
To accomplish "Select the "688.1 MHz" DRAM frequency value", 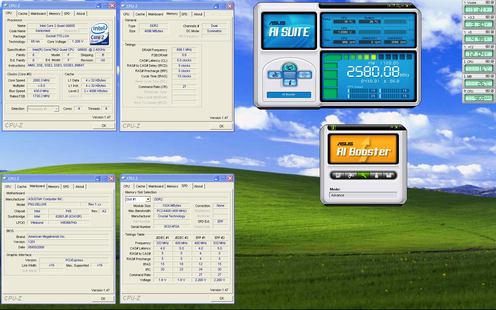I will [x=184, y=50].
